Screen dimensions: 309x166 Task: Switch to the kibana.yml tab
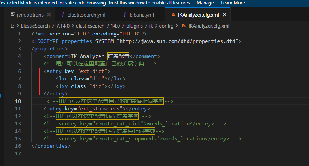tap(142, 15)
